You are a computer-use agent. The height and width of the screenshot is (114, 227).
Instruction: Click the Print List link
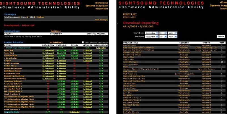point(127,17)
